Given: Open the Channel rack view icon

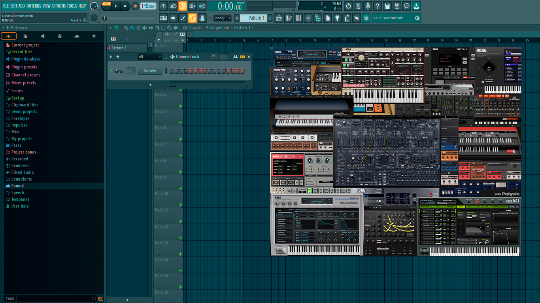Looking at the screenshot, I should click(x=298, y=18).
